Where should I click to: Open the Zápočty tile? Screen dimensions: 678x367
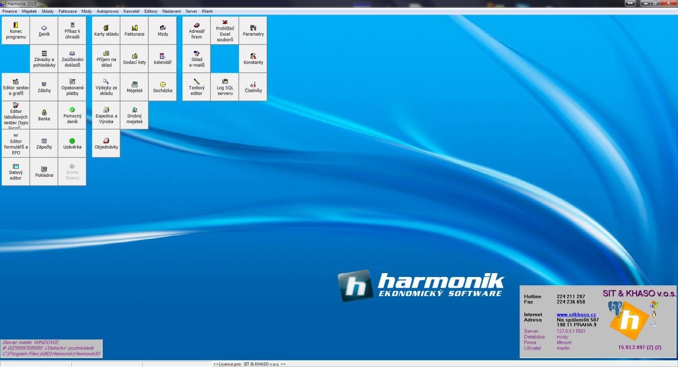coord(44,144)
